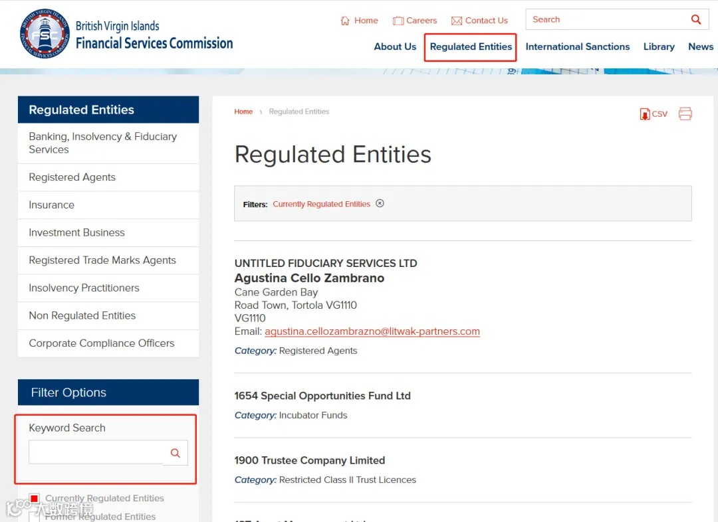Click the Filter Options panel header
This screenshot has height=522, width=718.
coord(108,392)
